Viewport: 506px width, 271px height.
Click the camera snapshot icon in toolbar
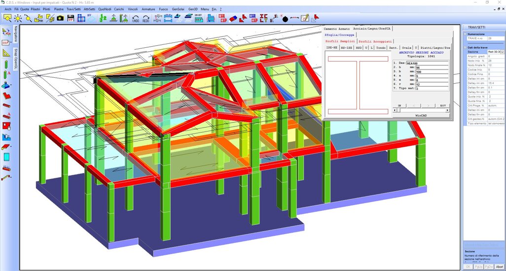(60, 18)
